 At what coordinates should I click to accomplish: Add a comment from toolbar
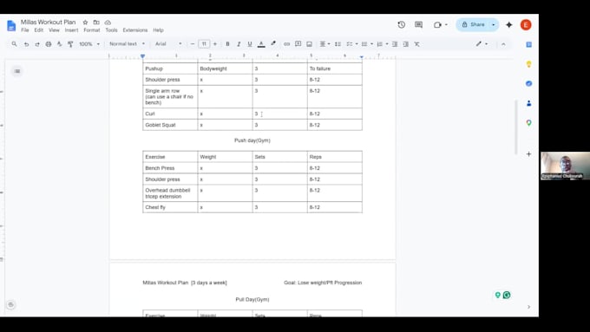click(298, 44)
